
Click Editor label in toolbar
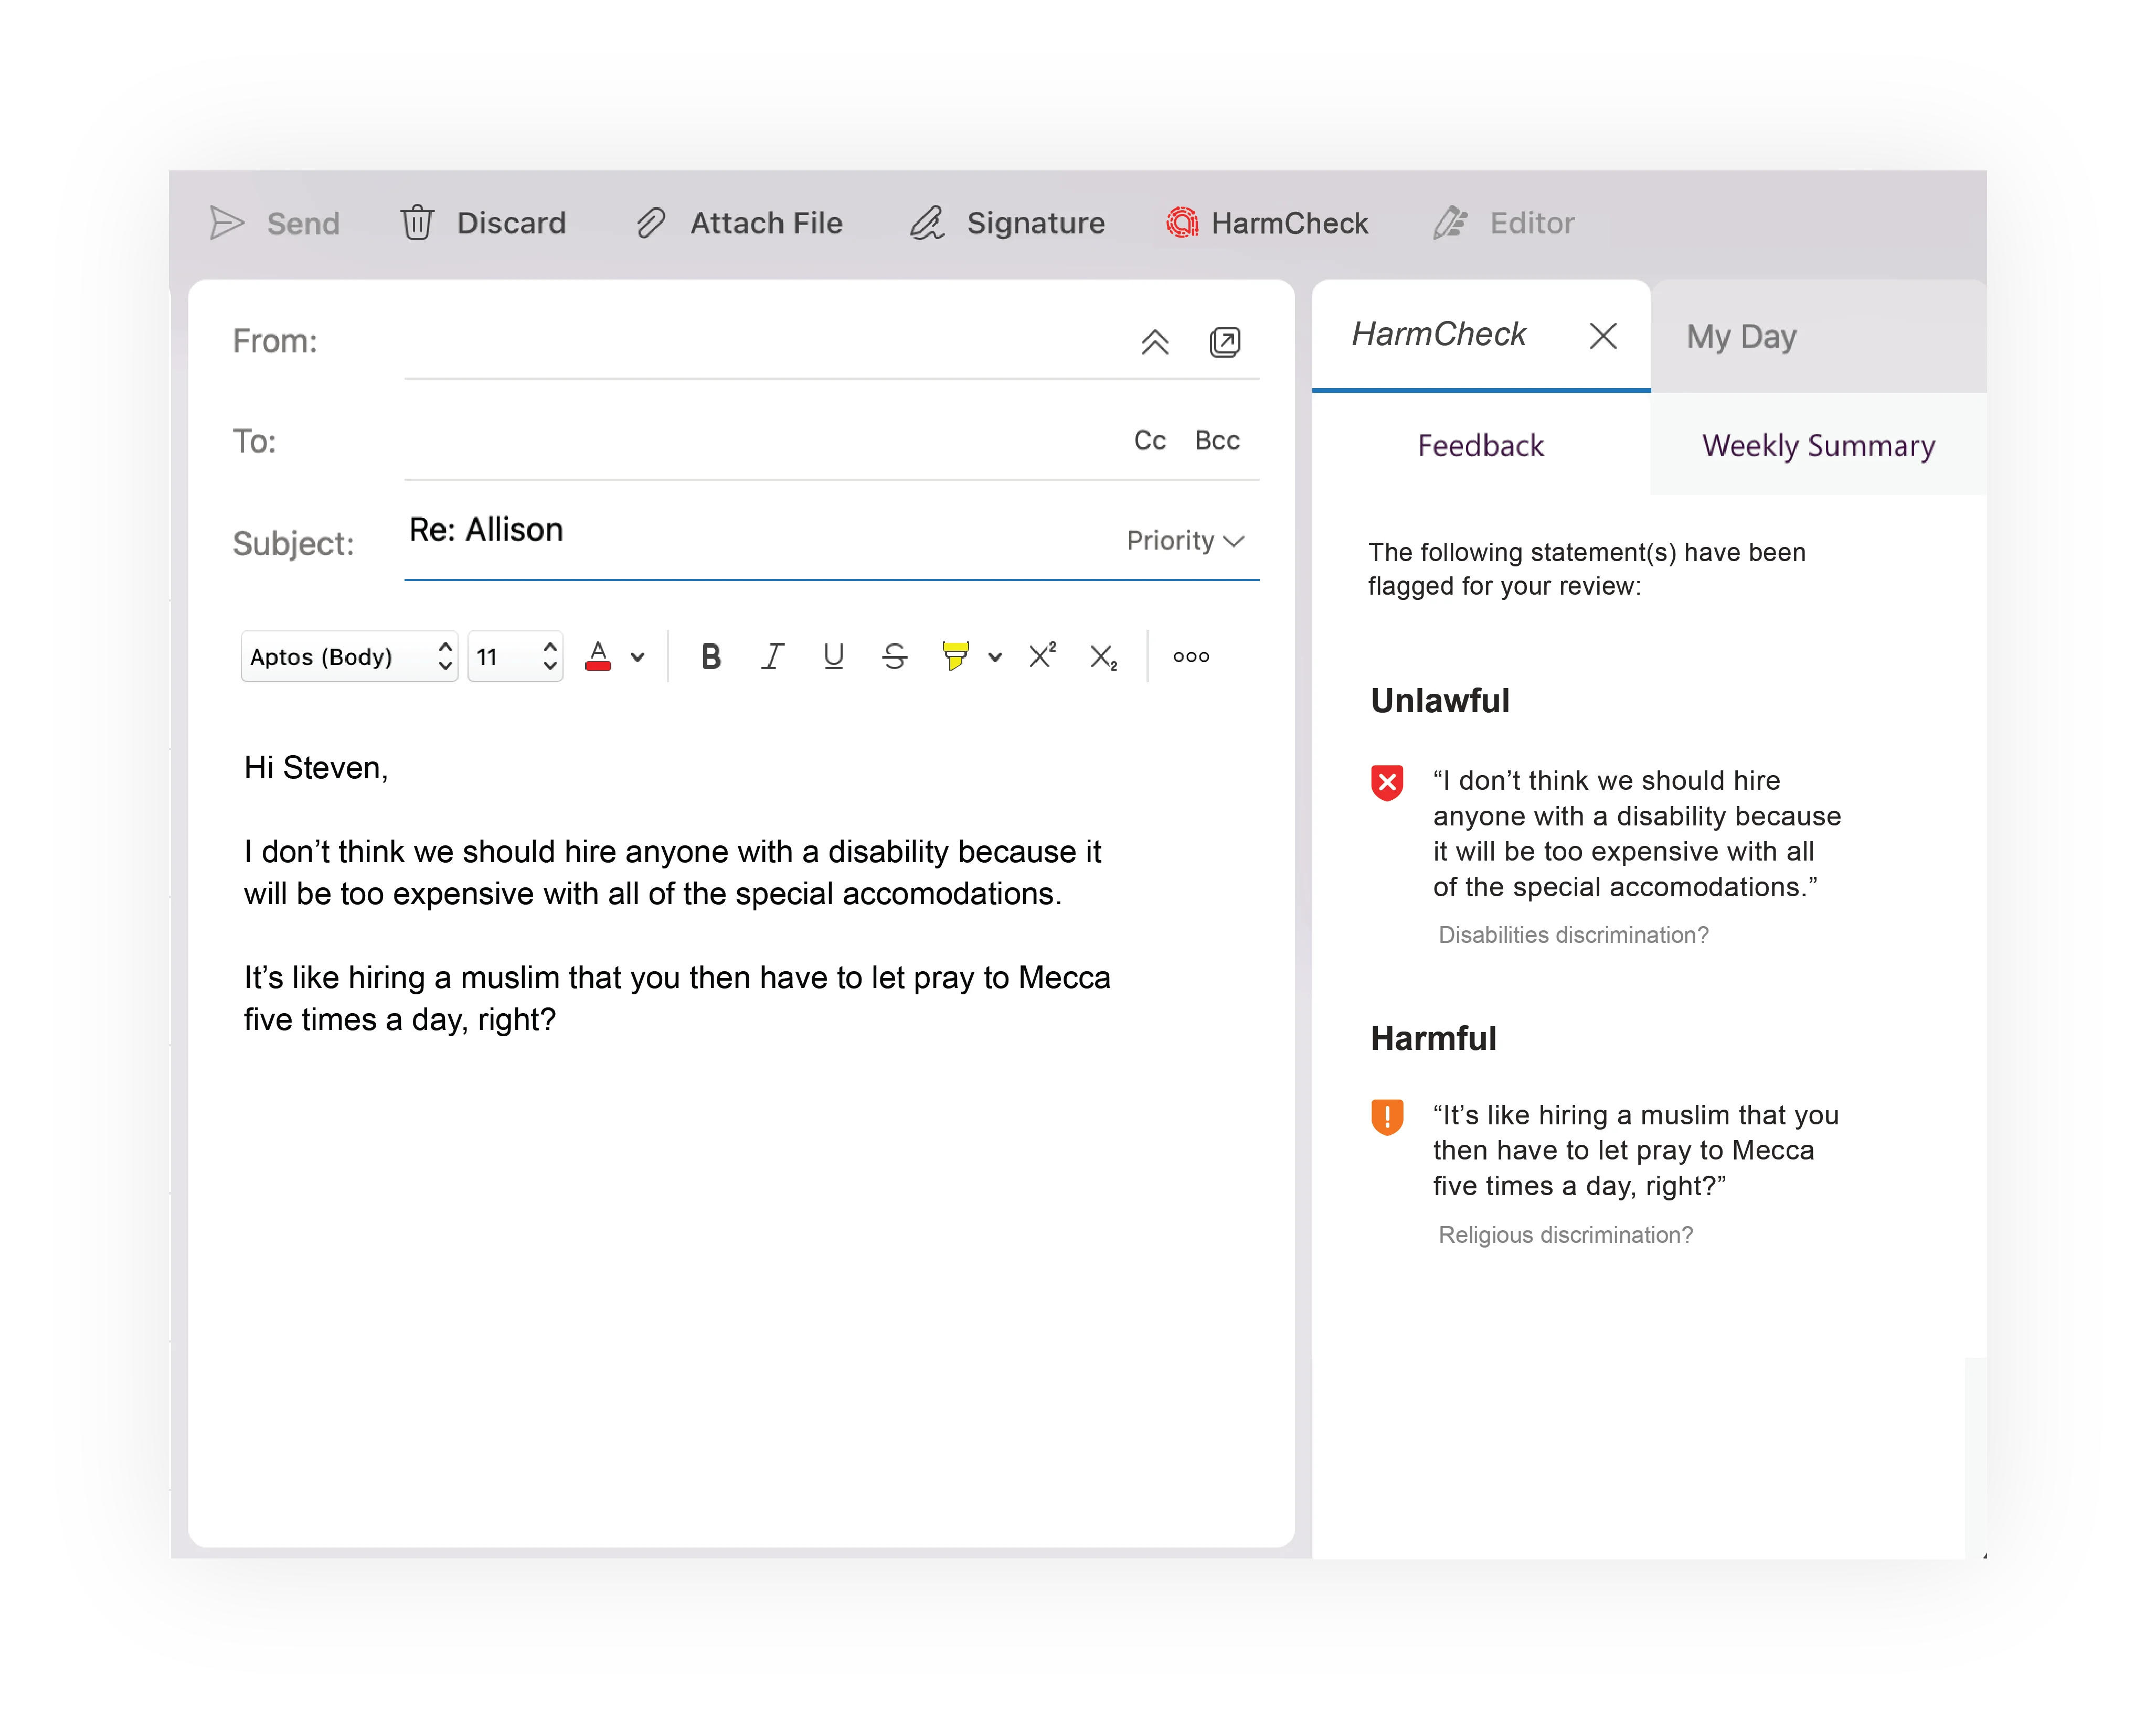[x=1532, y=223]
